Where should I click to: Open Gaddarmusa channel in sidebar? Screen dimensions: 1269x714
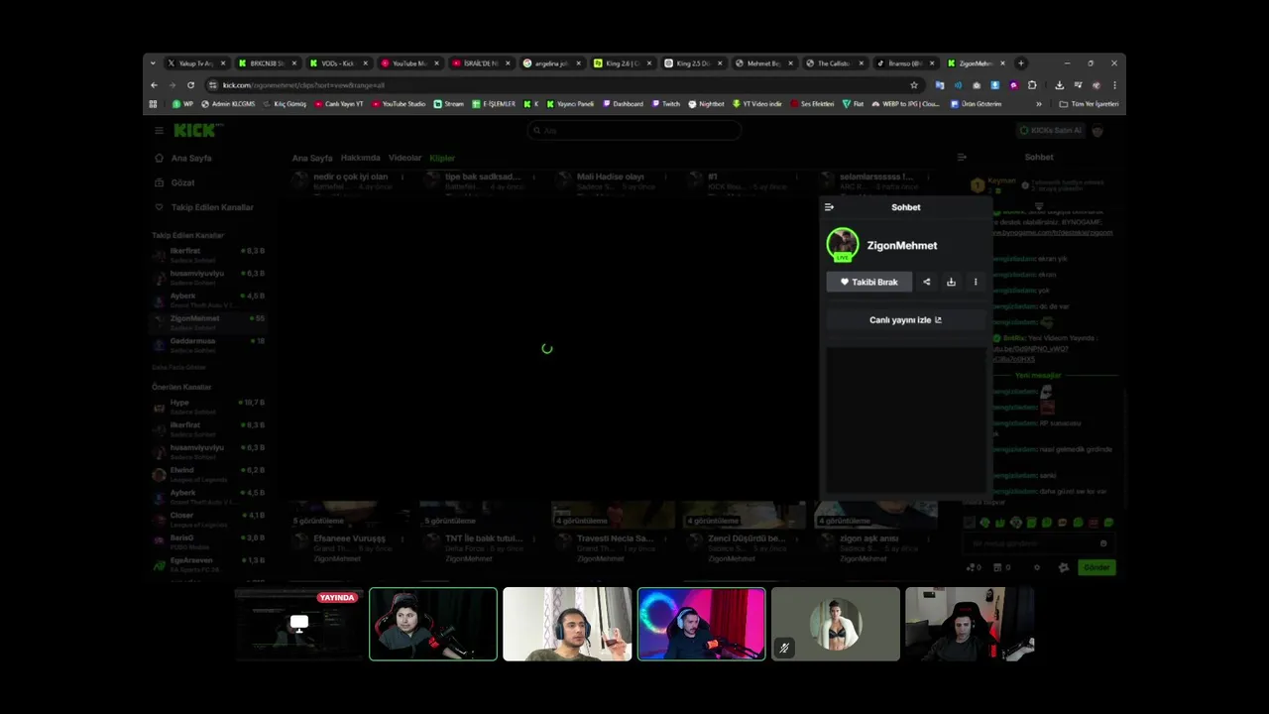(208, 345)
